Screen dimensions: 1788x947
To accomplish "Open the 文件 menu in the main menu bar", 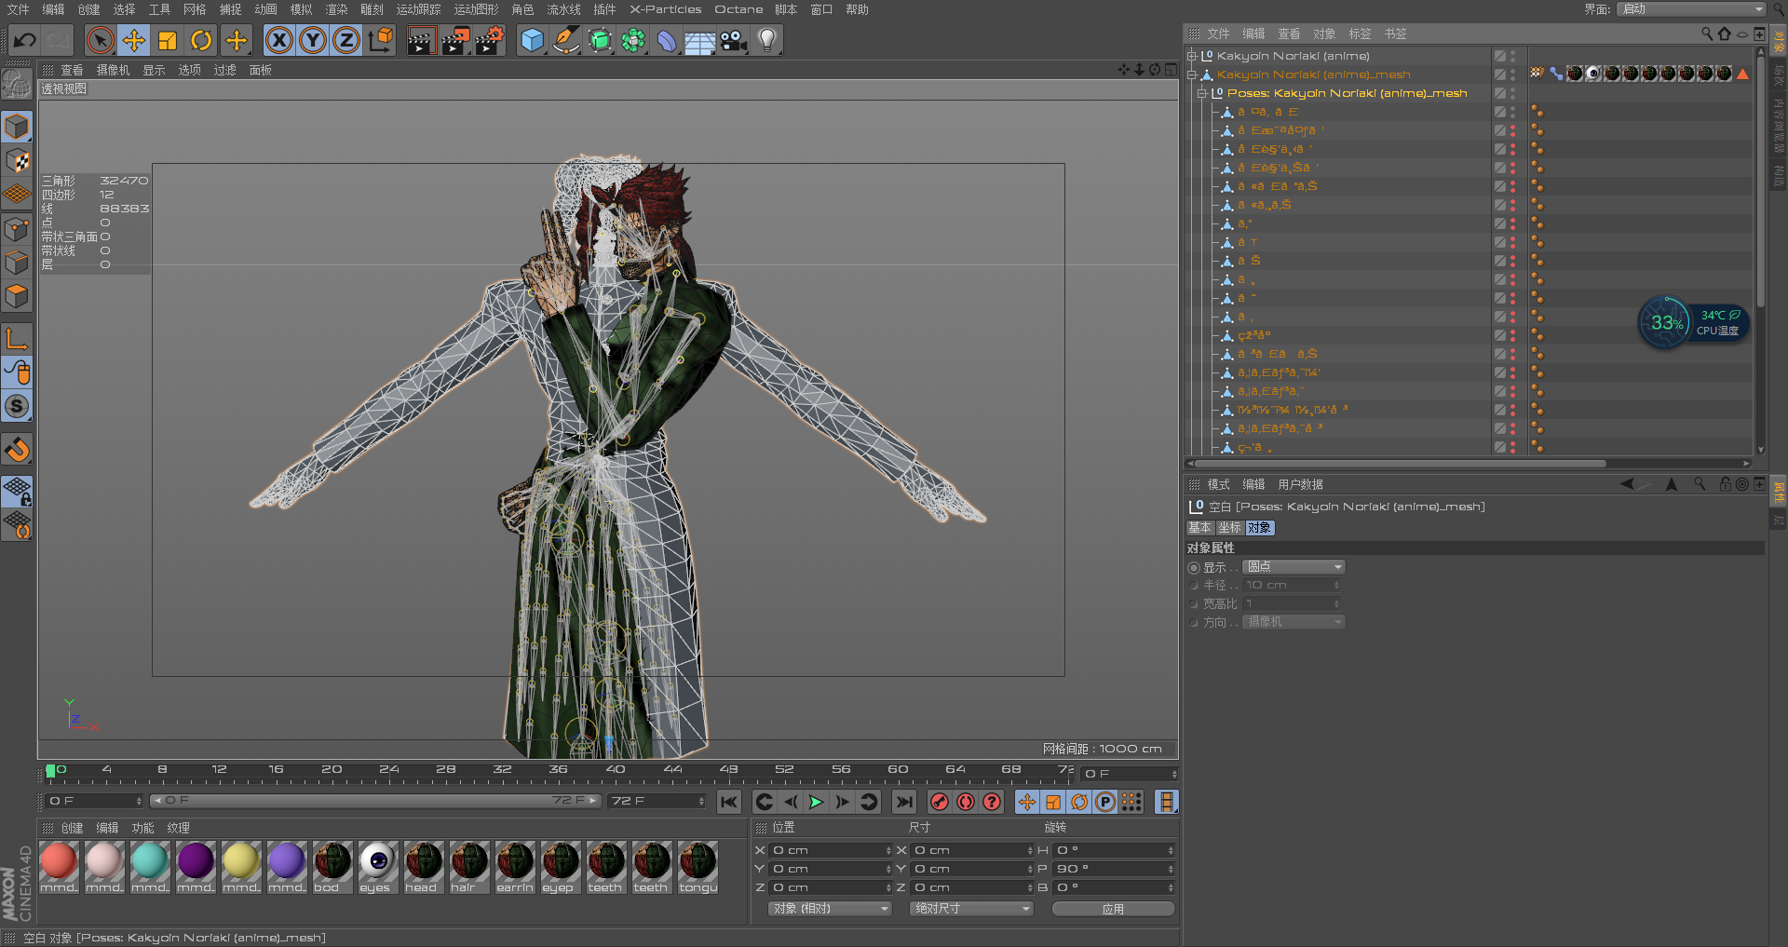I will [x=18, y=9].
